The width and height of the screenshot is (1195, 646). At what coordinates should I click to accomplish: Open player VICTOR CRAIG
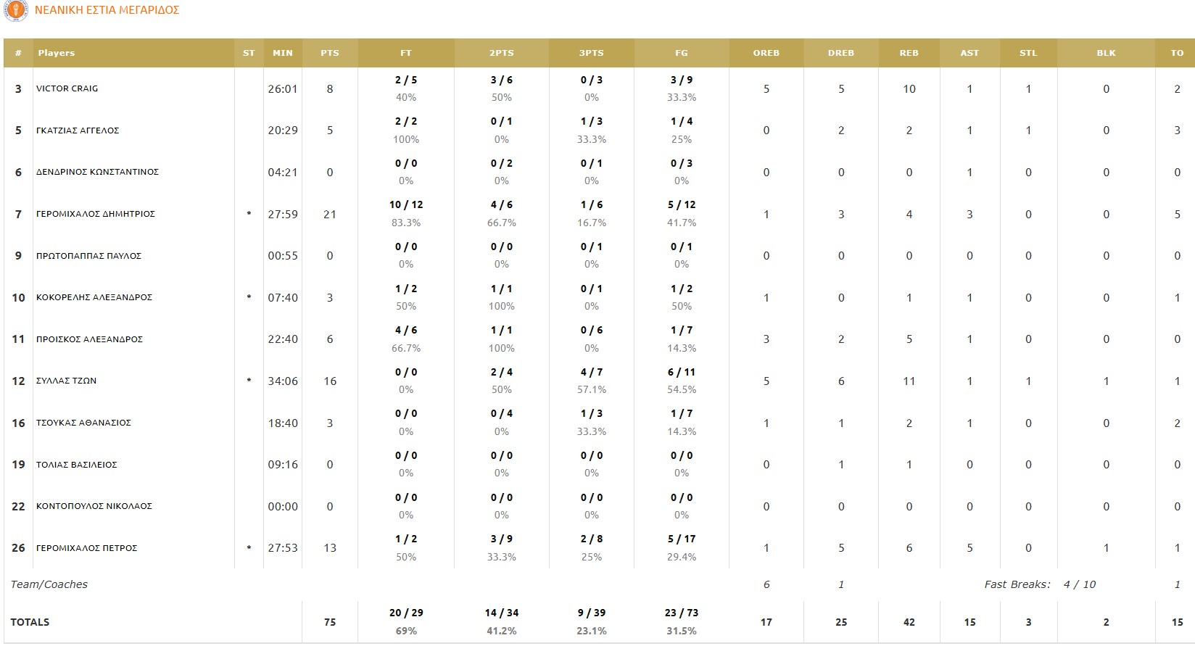[67, 88]
